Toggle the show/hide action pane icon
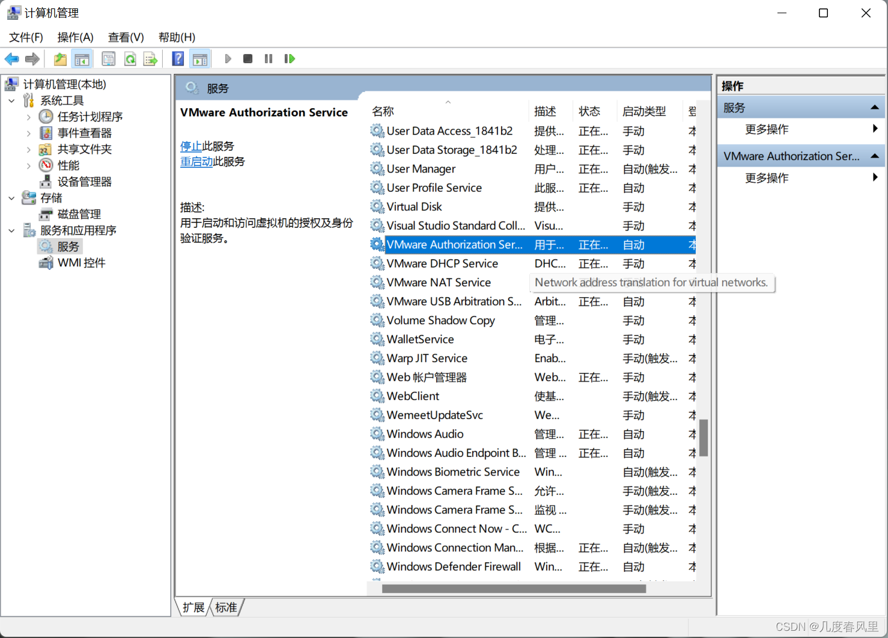Screen dimensions: 888x638 (x=200, y=59)
